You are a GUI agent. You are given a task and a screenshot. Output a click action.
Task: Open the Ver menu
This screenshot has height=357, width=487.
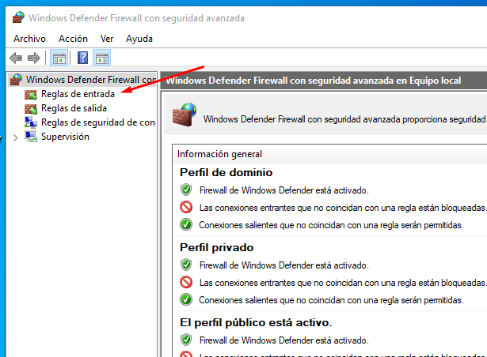click(x=107, y=38)
